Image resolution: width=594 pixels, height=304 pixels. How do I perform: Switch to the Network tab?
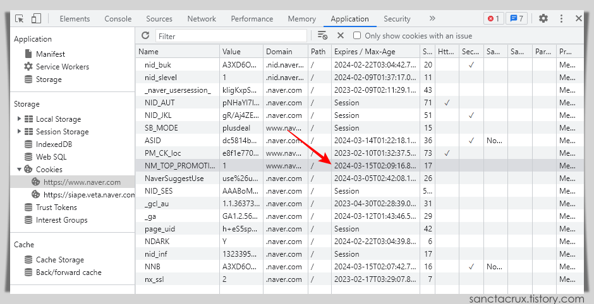[x=202, y=18]
